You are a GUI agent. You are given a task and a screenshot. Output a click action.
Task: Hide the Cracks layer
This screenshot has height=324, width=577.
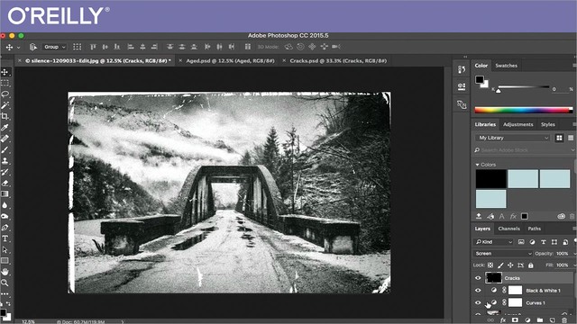coord(478,278)
